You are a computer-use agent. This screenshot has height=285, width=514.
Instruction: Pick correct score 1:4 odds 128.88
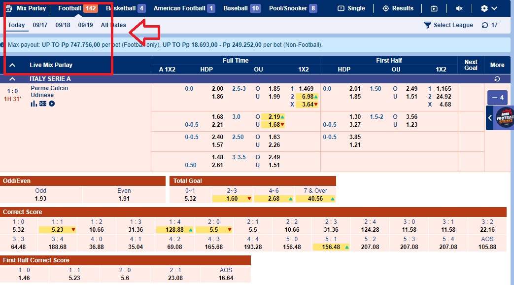pos(175,230)
